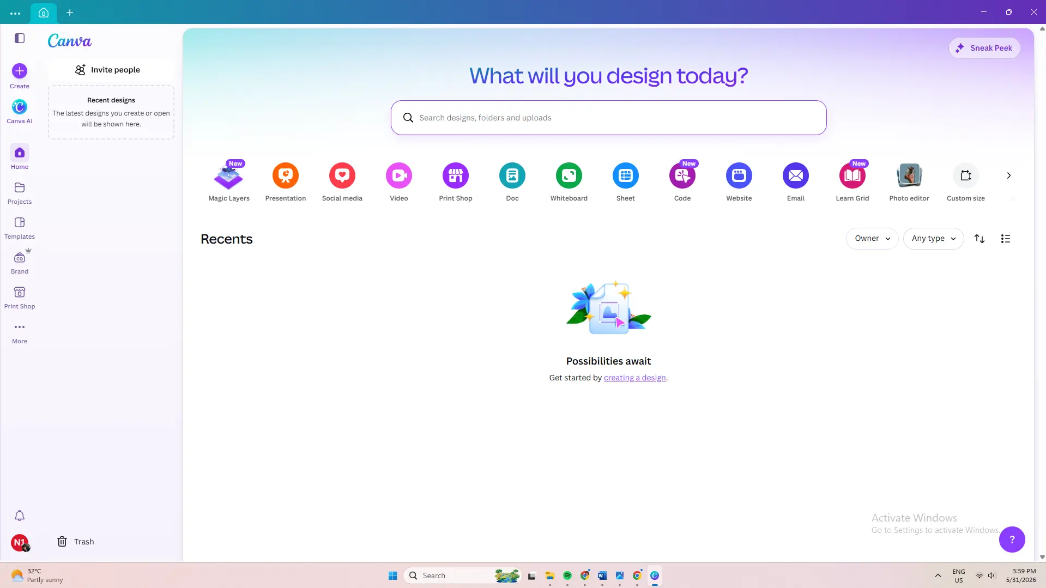Image resolution: width=1046 pixels, height=588 pixels.
Task: Create a new Presentation
Action: point(286,182)
